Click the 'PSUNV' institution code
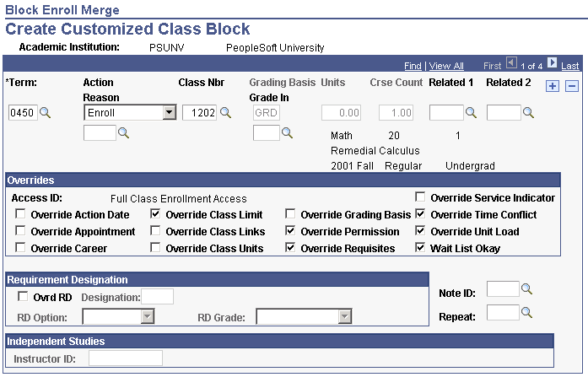 166,48
